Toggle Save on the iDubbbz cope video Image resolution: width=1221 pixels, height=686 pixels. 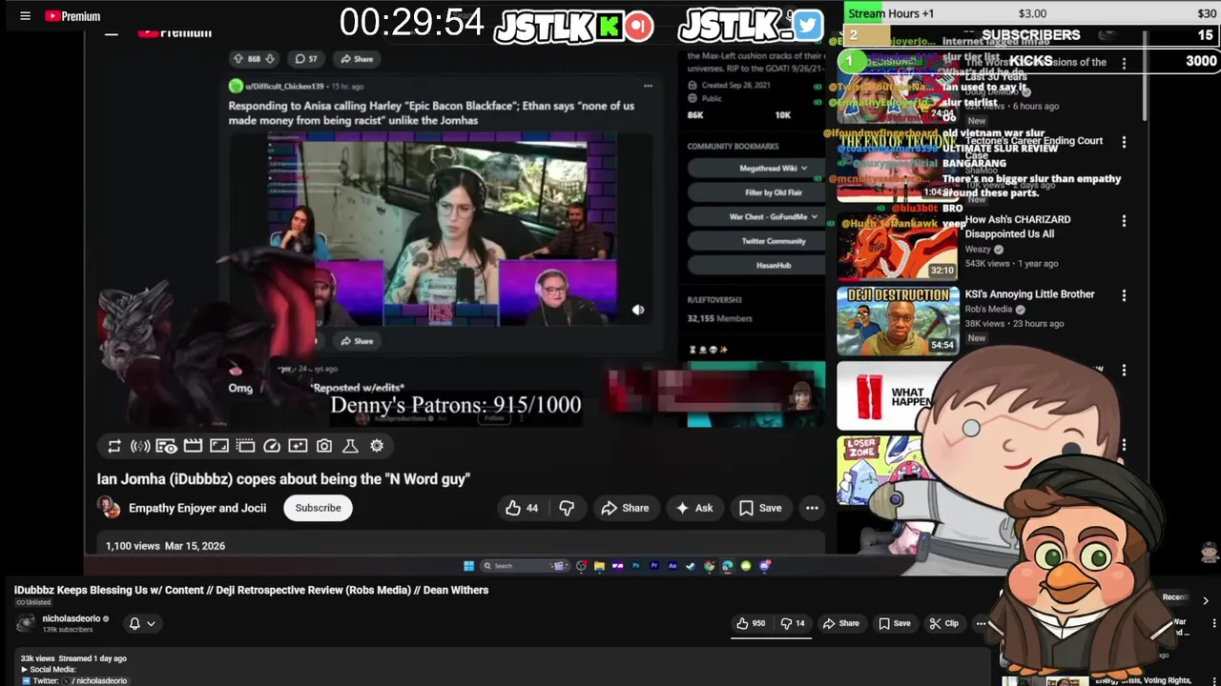click(760, 508)
